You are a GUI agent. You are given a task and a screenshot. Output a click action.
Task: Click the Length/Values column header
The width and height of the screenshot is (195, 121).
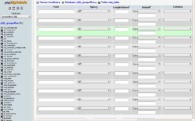tap(121, 7)
